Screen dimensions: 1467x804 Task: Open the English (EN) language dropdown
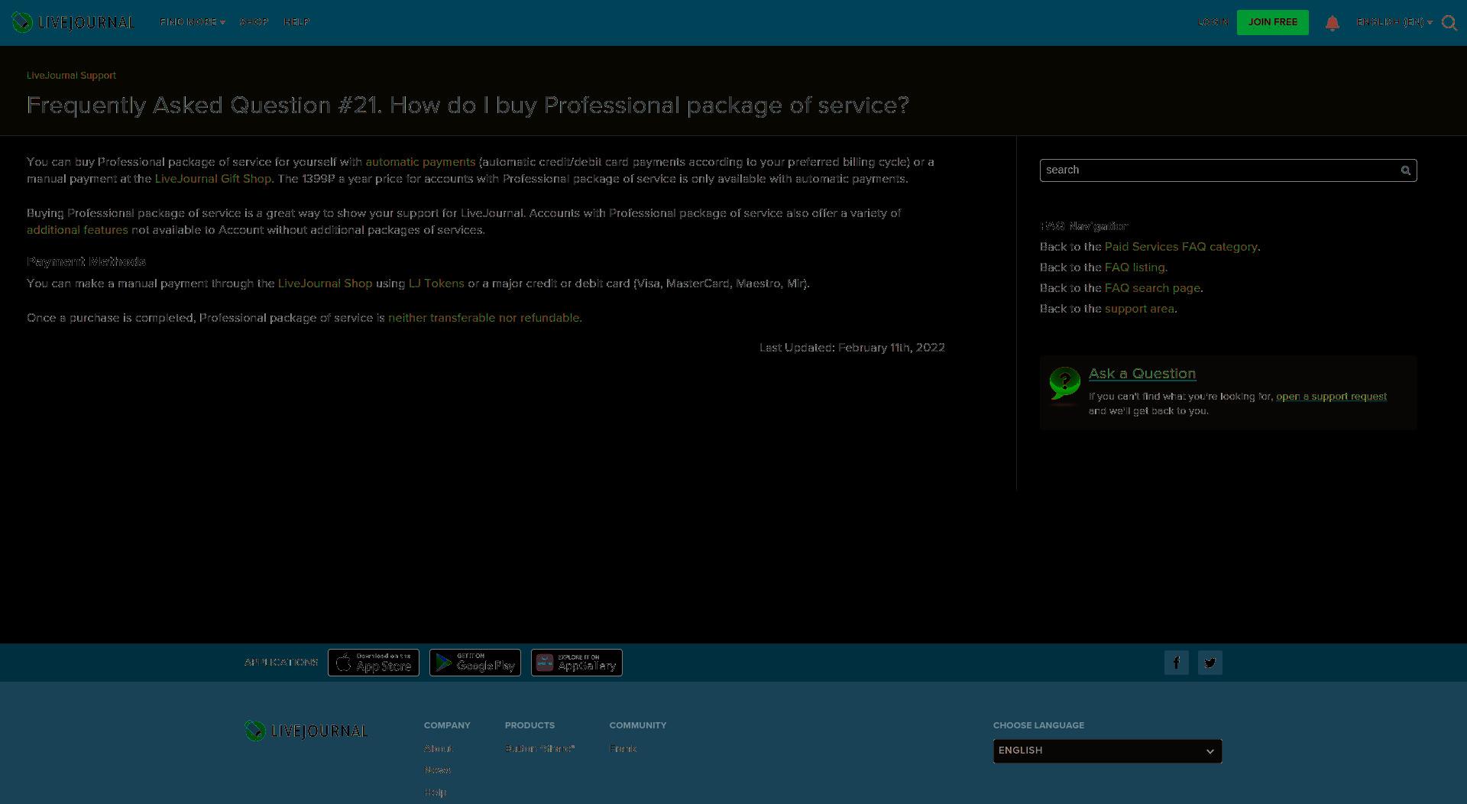click(x=1394, y=22)
